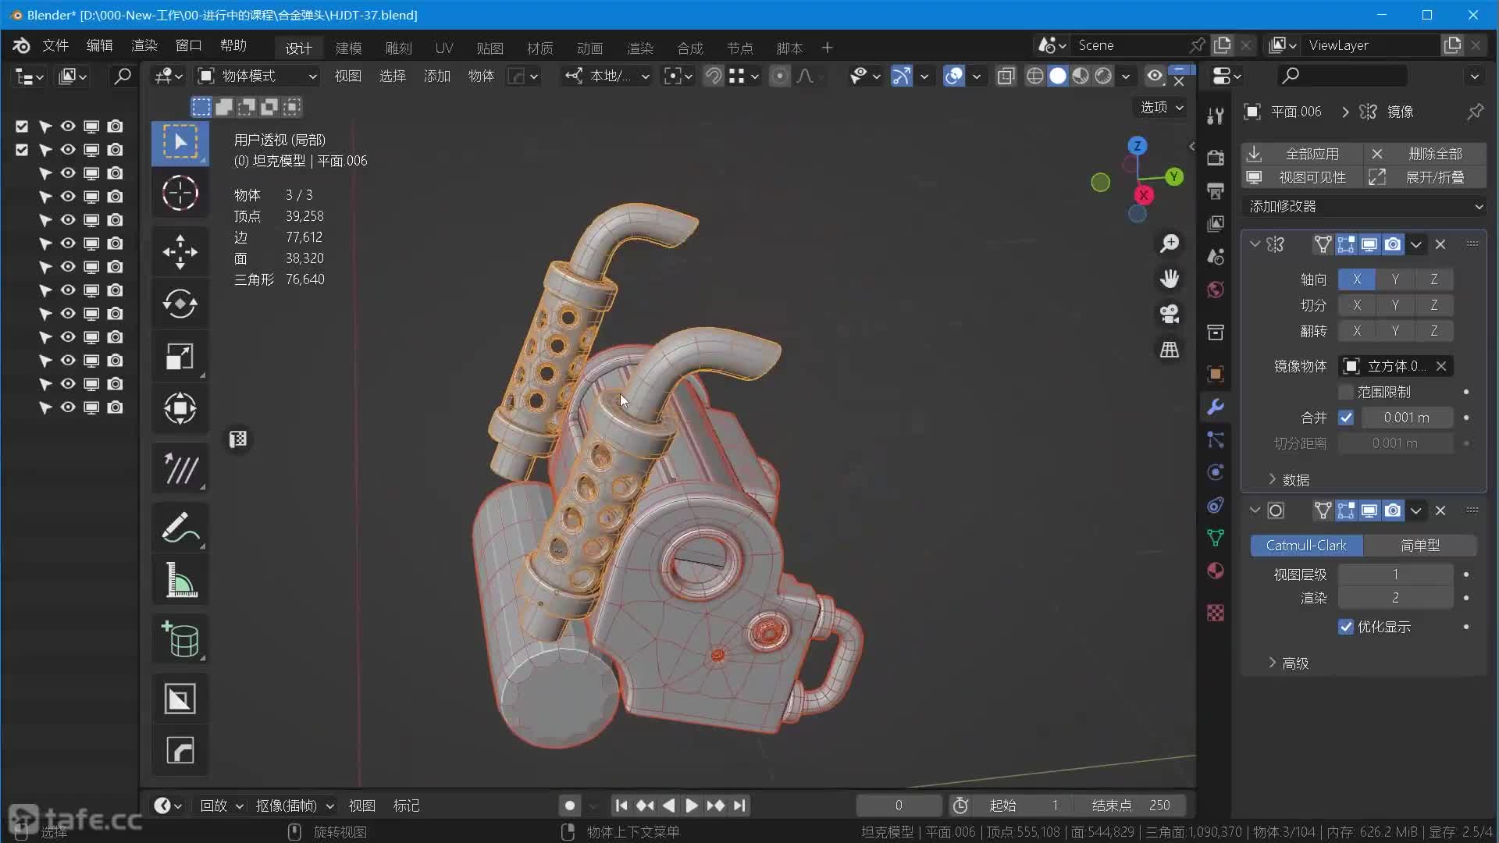
Task: Toggle the Merge checkbox in Mirror modifier
Action: (x=1345, y=418)
